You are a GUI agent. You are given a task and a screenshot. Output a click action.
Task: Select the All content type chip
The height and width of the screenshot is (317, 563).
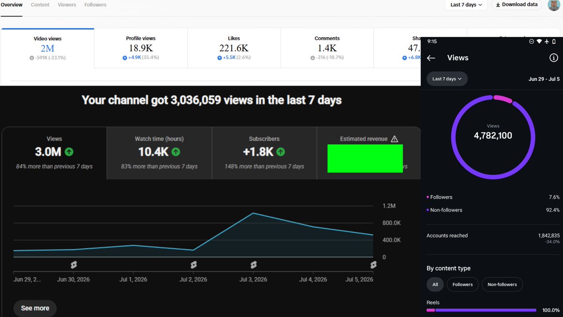[435, 284]
